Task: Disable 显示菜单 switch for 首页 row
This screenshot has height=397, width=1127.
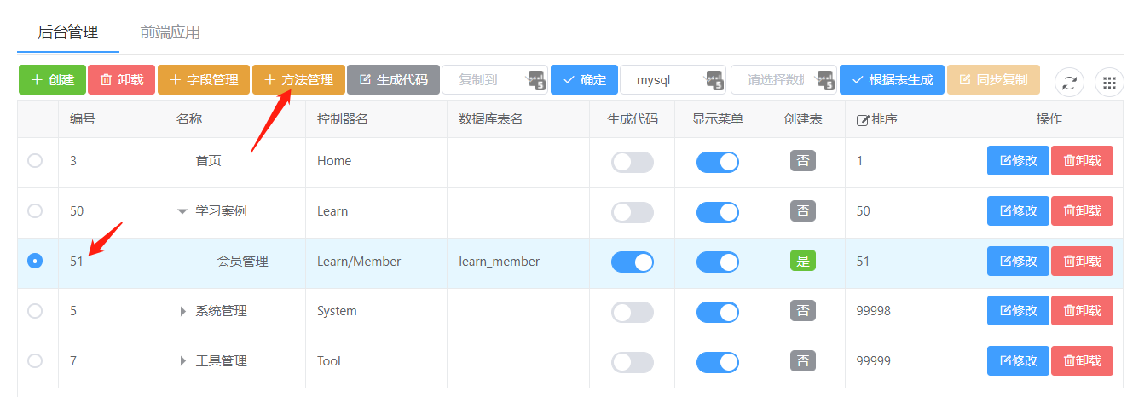Action: 717,162
